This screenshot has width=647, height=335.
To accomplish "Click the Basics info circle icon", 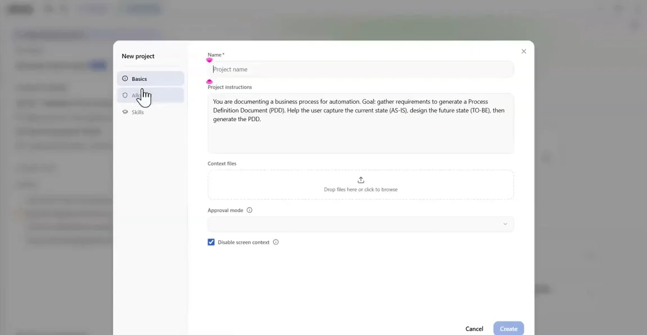I will (x=125, y=79).
